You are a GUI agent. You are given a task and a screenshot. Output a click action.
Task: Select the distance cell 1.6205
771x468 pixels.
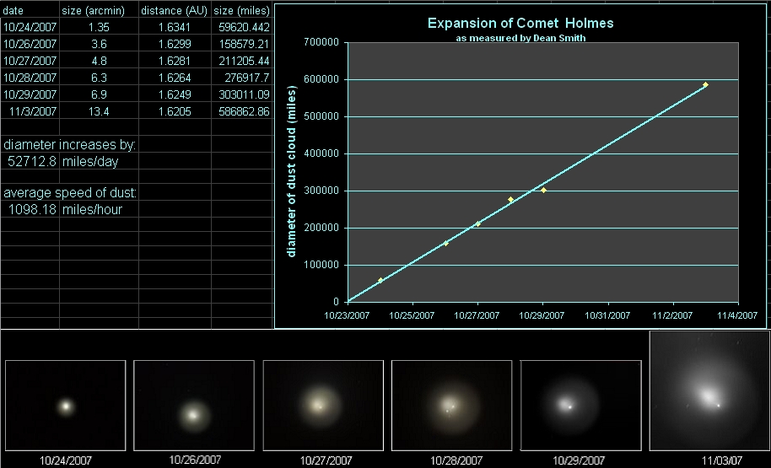pos(175,111)
